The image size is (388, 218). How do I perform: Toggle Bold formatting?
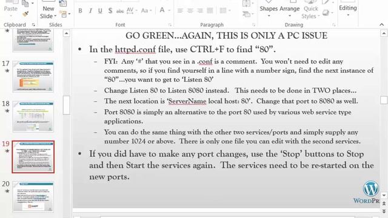[x=80, y=11]
